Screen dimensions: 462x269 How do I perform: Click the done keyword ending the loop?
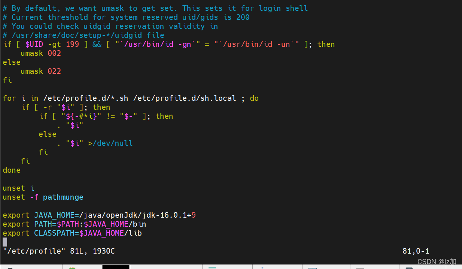click(x=11, y=170)
